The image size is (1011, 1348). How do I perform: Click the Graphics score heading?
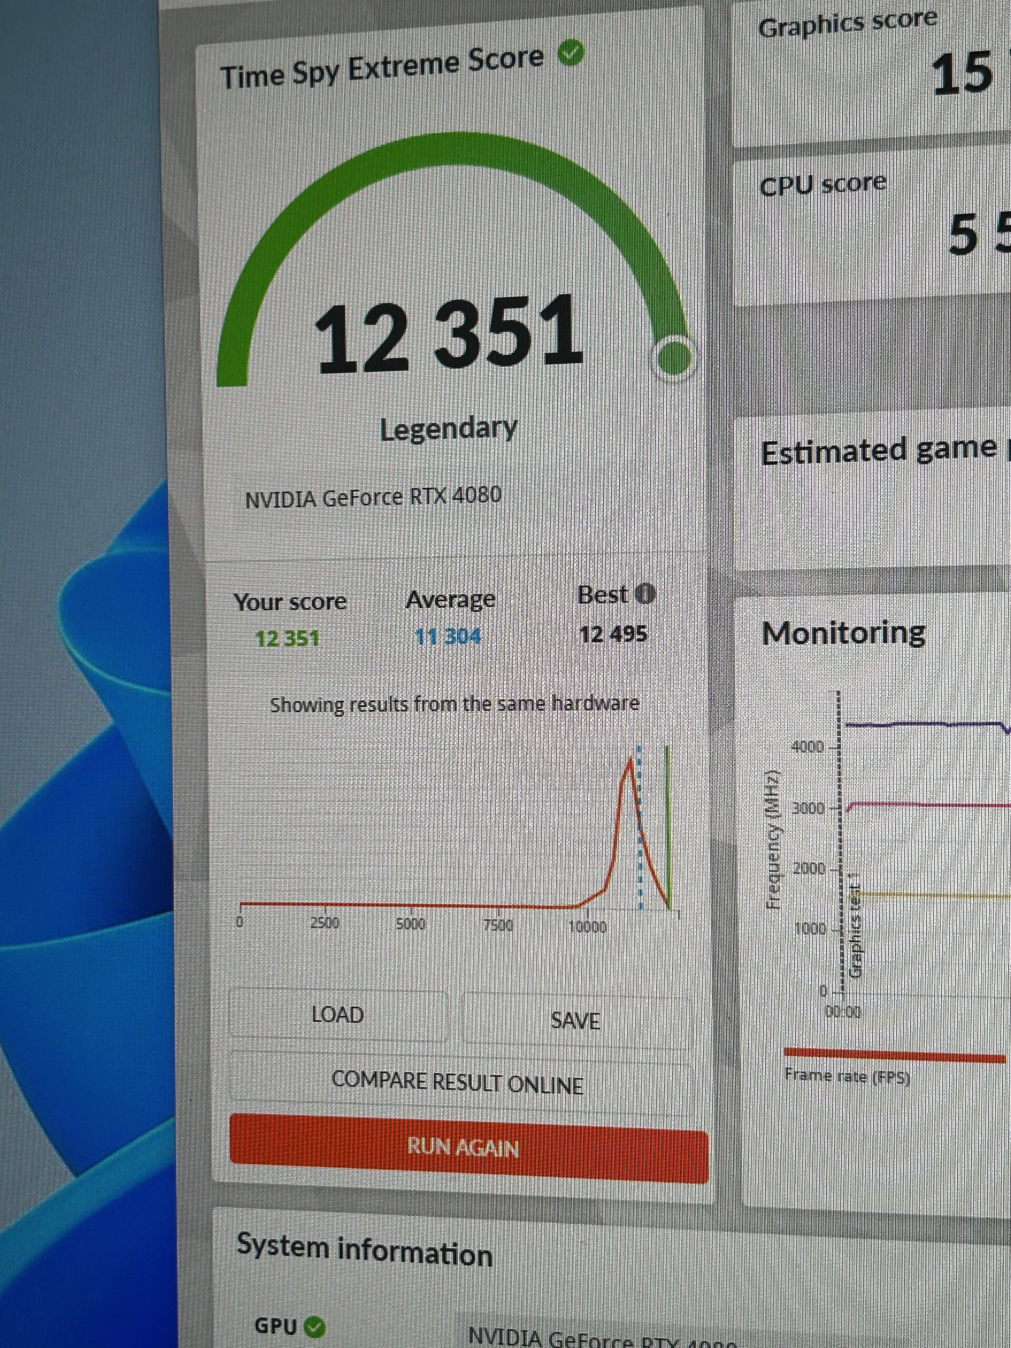847,23
